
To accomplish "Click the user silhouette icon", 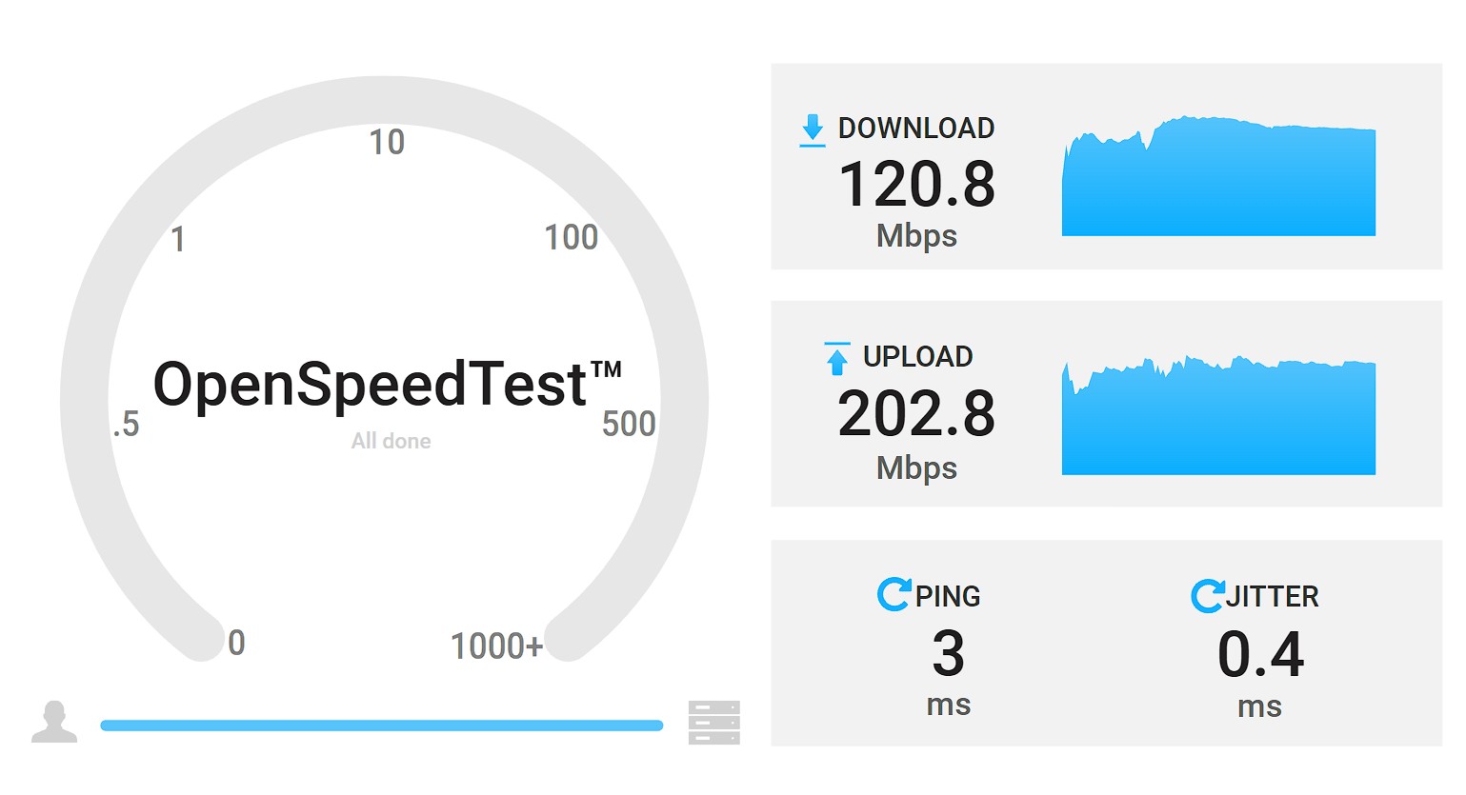I will tap(54, 722).
